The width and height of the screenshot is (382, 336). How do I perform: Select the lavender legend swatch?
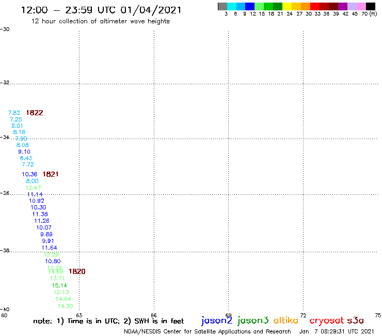click(352, 6)
